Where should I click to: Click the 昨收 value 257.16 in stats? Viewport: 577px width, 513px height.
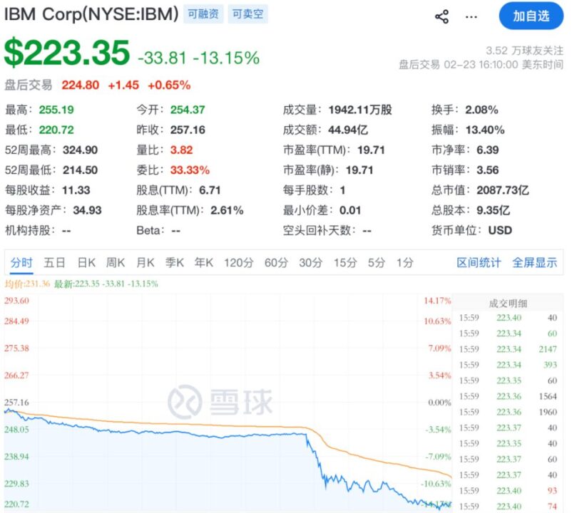click(188, 130)
